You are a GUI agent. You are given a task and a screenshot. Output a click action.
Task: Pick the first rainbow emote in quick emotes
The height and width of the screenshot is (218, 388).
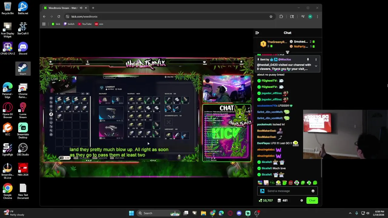coord(260,183)
